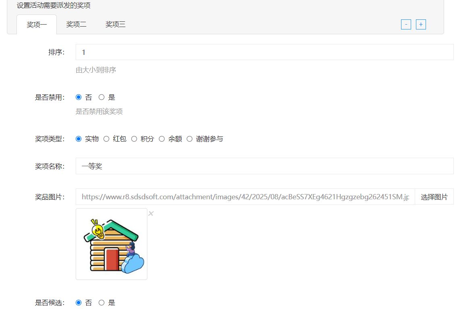
Task: Click the prize image thumbnail
Action: click(111, 244)
